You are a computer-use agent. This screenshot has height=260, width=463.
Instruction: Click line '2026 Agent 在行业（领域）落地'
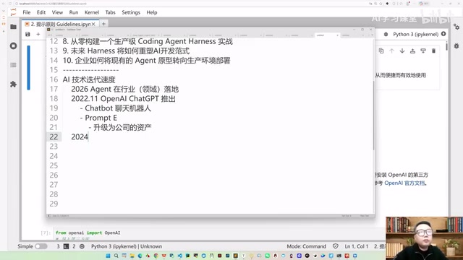tap(125, 90)
